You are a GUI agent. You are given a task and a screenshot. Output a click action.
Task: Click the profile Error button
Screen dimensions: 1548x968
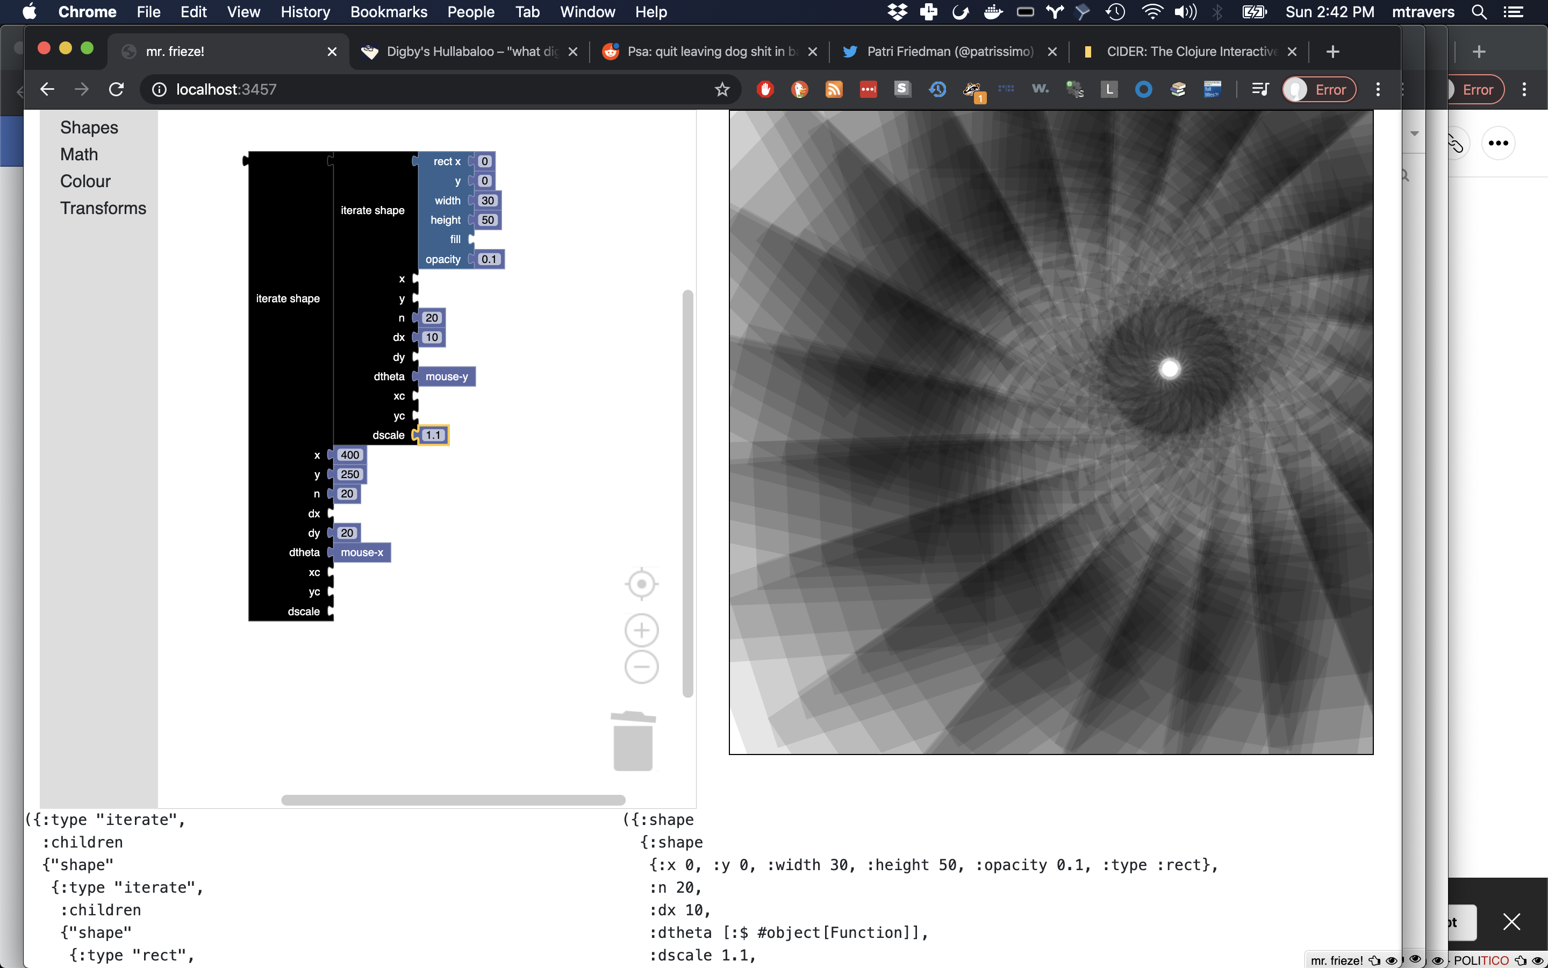[1320, 90]
